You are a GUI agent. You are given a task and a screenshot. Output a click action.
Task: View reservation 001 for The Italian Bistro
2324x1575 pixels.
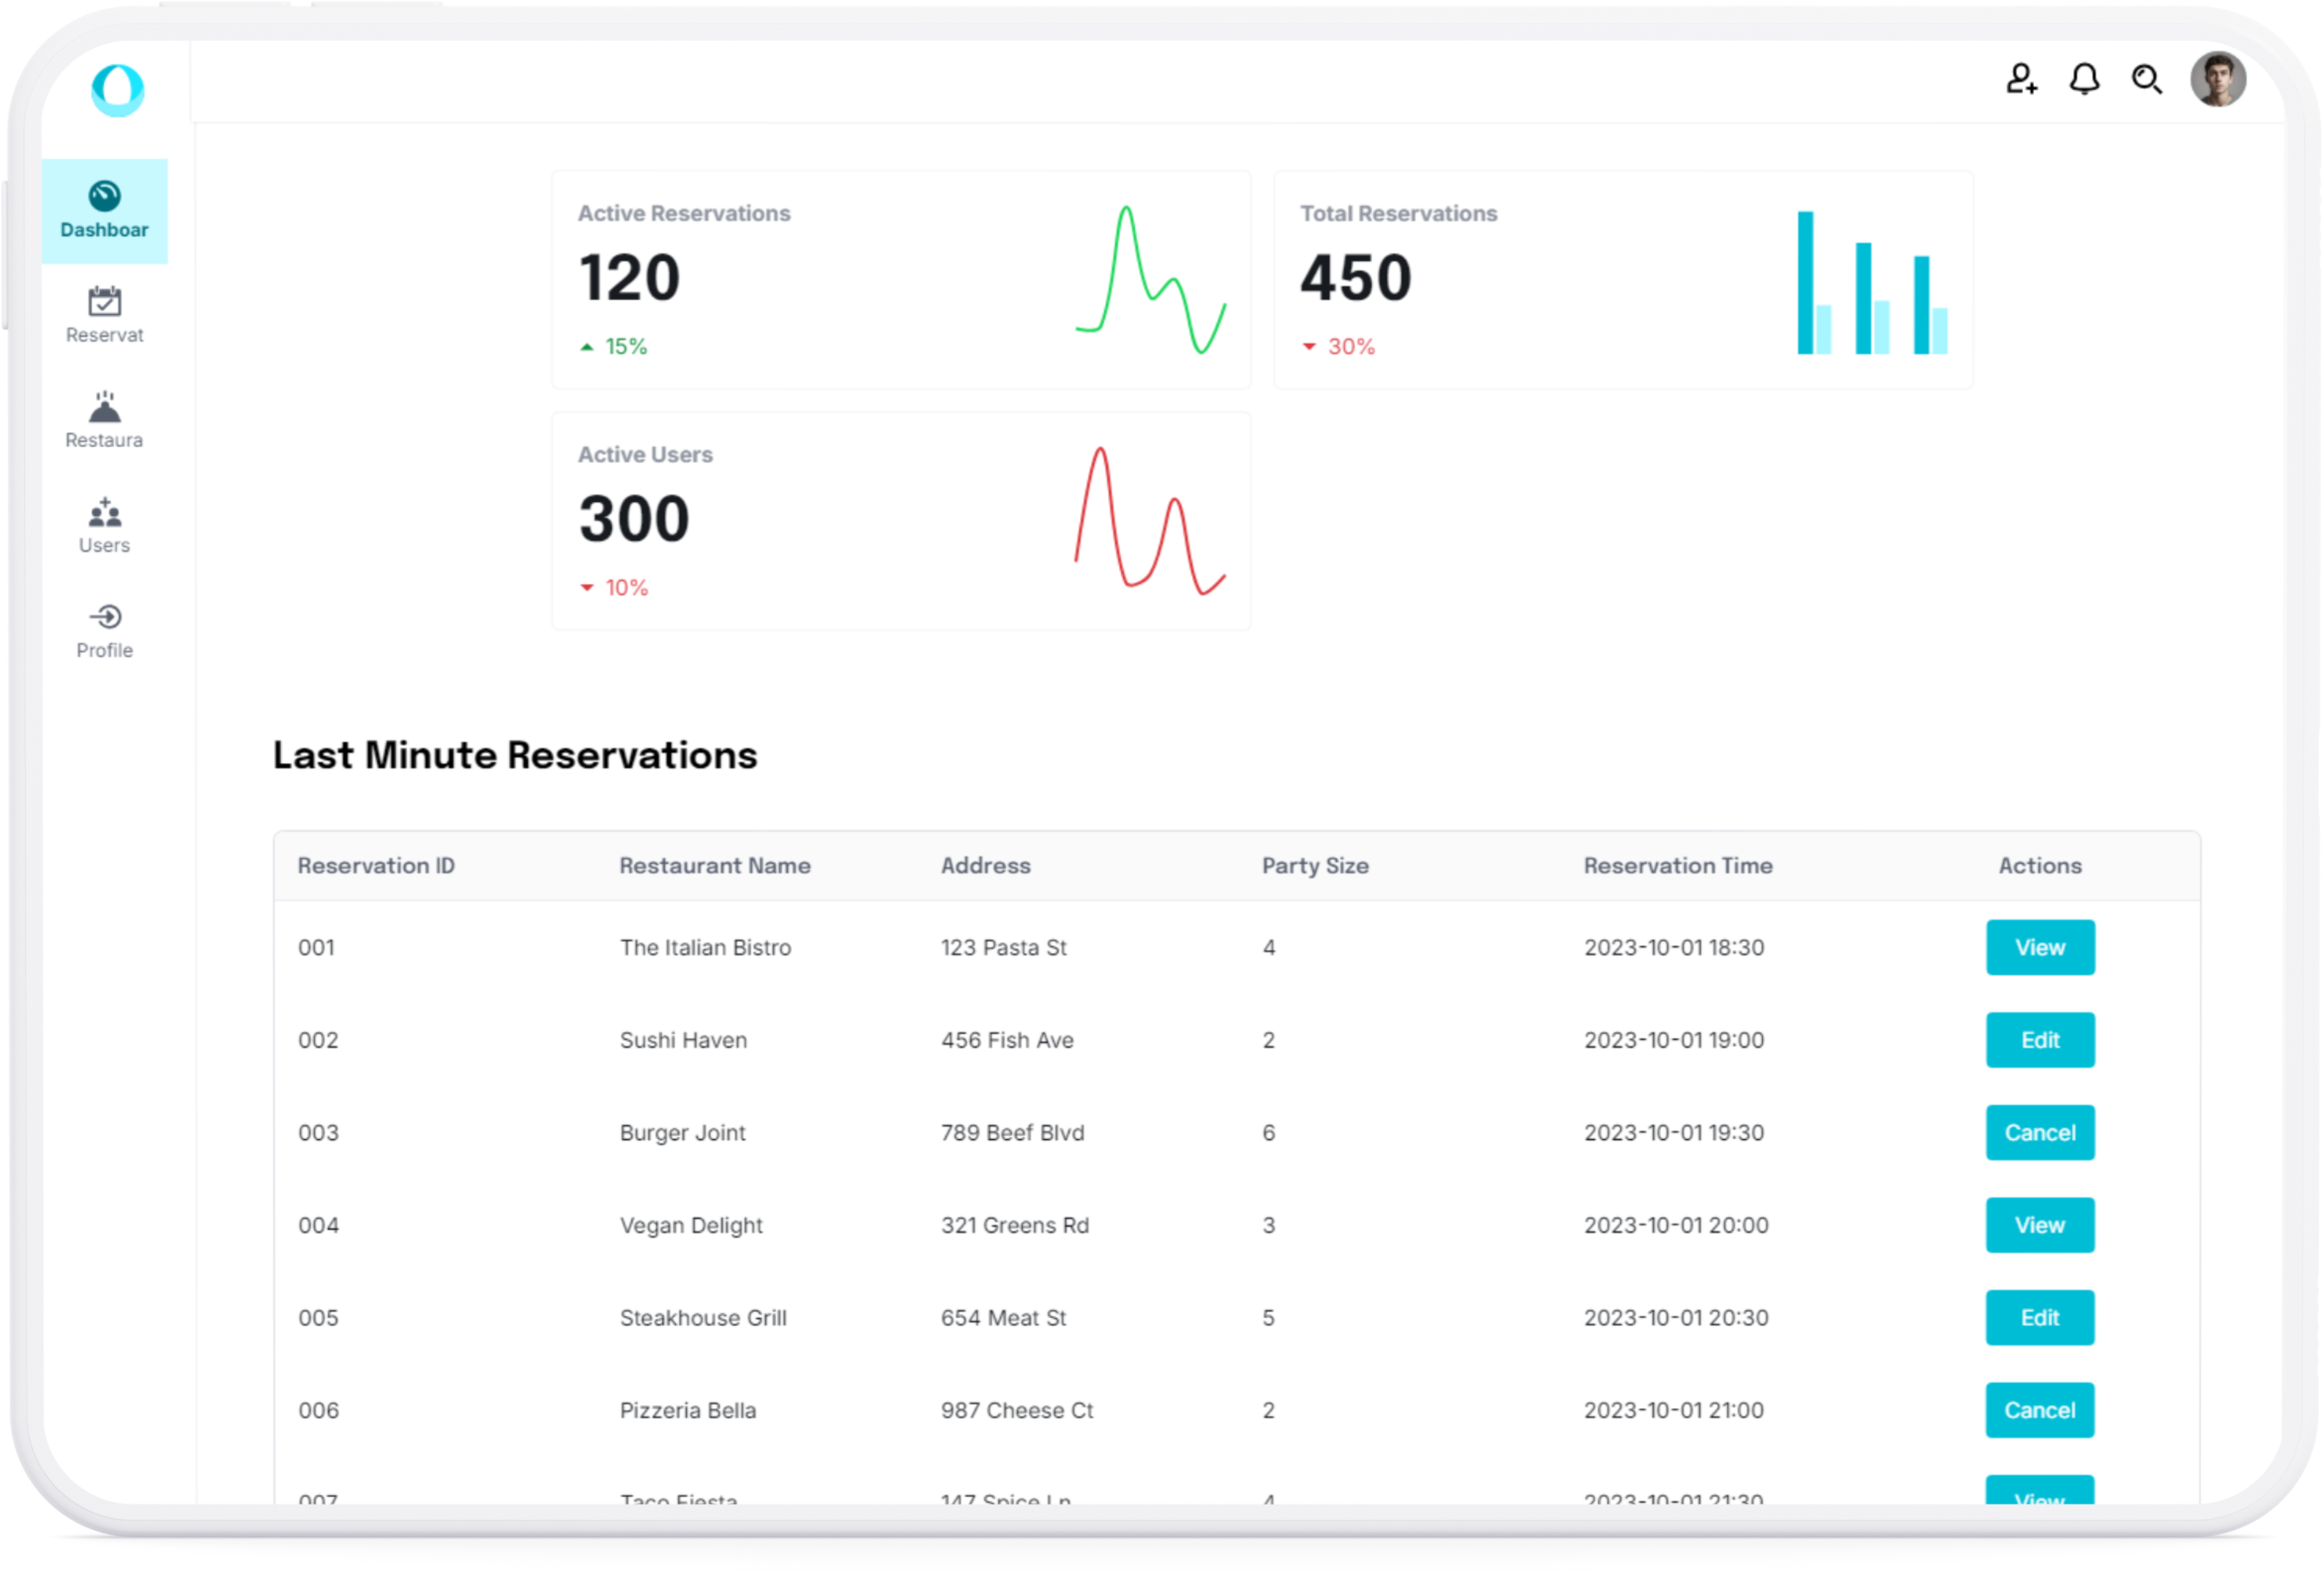(x=2039, y=947)
